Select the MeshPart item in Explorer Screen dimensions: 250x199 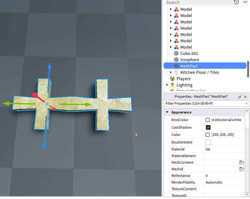(205, 66)
